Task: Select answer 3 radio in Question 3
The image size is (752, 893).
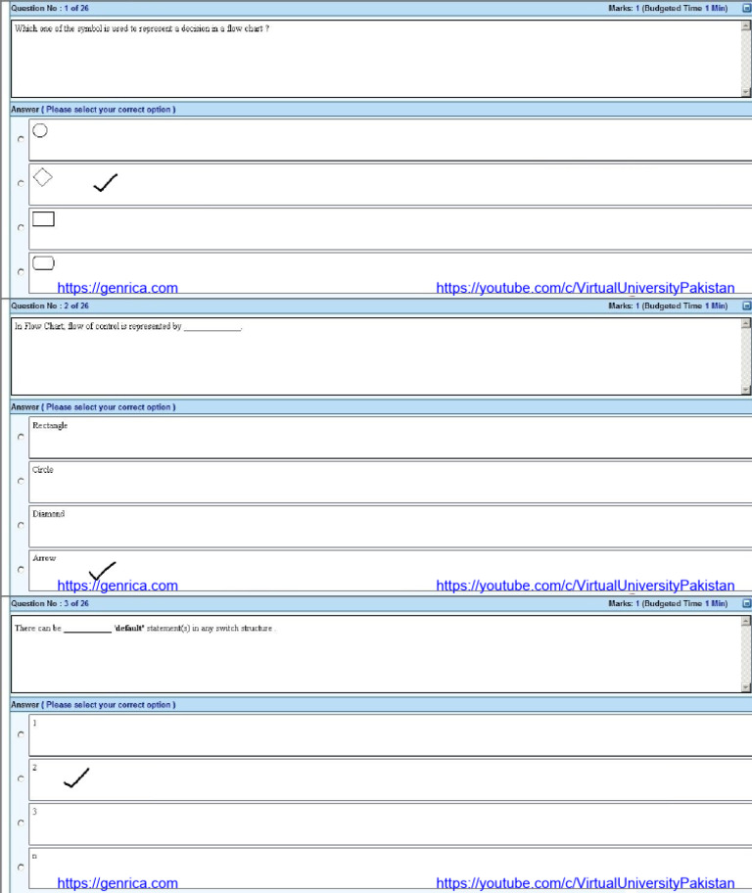Action: (22, 822)
